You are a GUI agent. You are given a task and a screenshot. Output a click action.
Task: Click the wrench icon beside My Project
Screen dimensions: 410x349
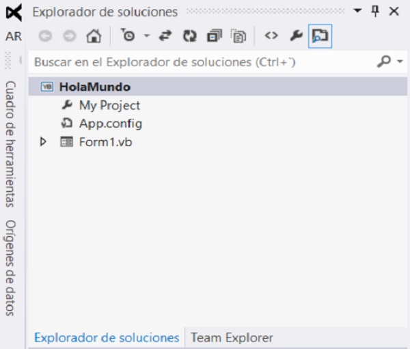click(x=67, y=104)
